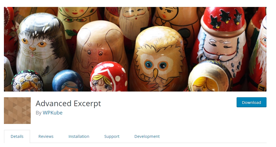Click the golden blonde doll at bottom right
The image size is (276, 147).
pos(210,77)
